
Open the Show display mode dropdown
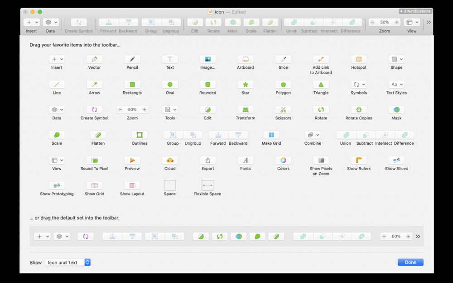[x=68, y=262]
